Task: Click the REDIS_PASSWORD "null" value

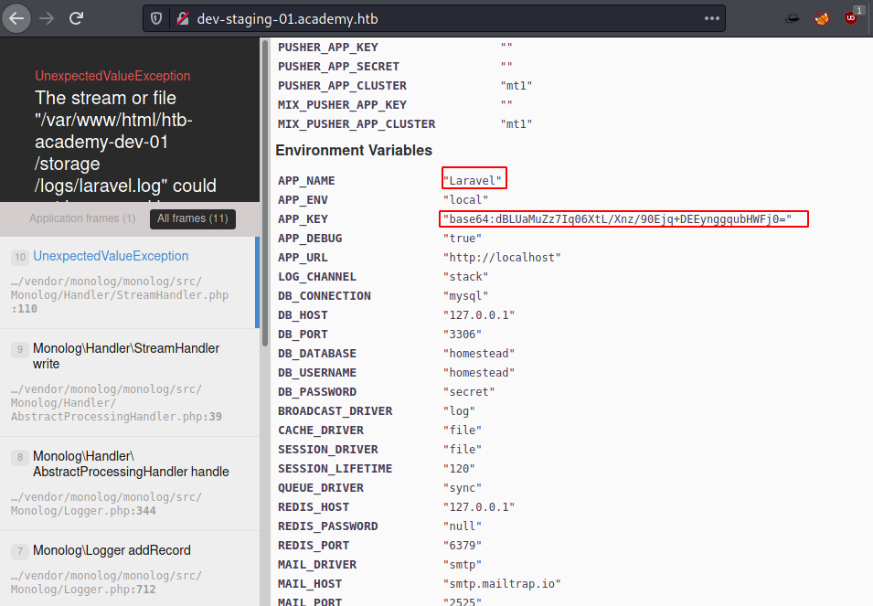Action: coord(463,526)
